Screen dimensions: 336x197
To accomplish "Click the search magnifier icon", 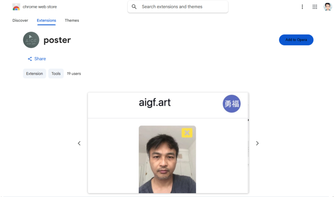I will tap(134, 6).
